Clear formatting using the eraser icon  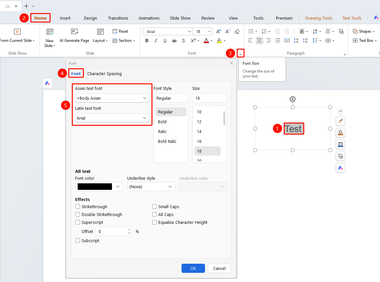coord(237,31)
